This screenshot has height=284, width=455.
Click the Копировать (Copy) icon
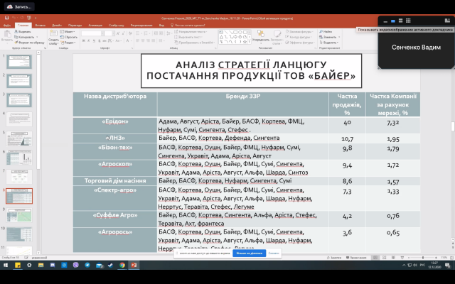(23, 38)
